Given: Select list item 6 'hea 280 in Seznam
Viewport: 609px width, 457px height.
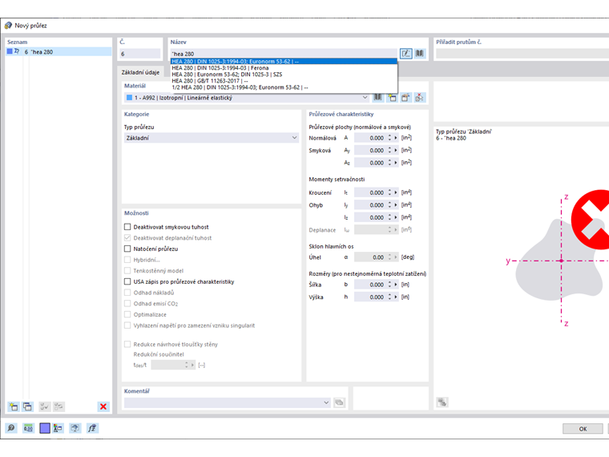Looking at the screenshot, I should 58,51.
